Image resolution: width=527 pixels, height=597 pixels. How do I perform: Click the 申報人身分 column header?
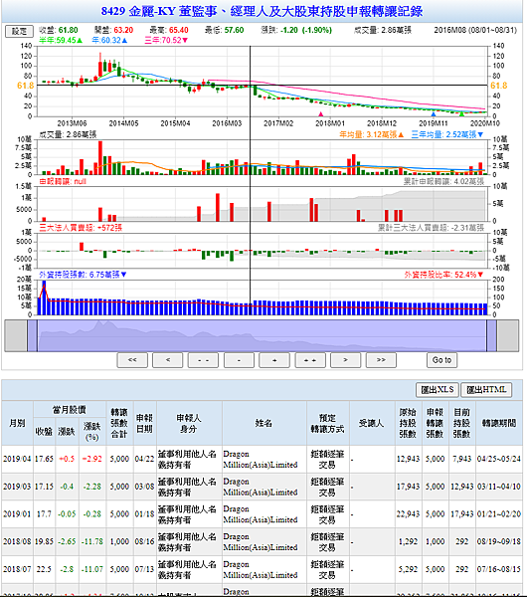point(189,423)
